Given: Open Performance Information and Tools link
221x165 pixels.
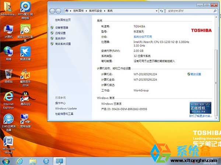Looking at the screenshot, I should point(64,114).
